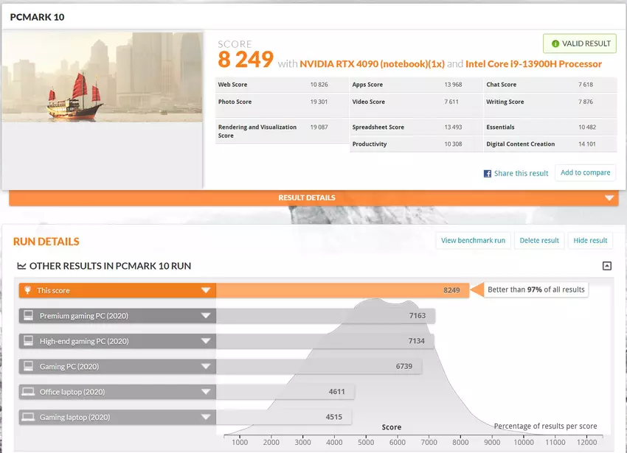
Task: Collapse the Other Results in PCMark 10 Run section
Action: coord(606,266)
